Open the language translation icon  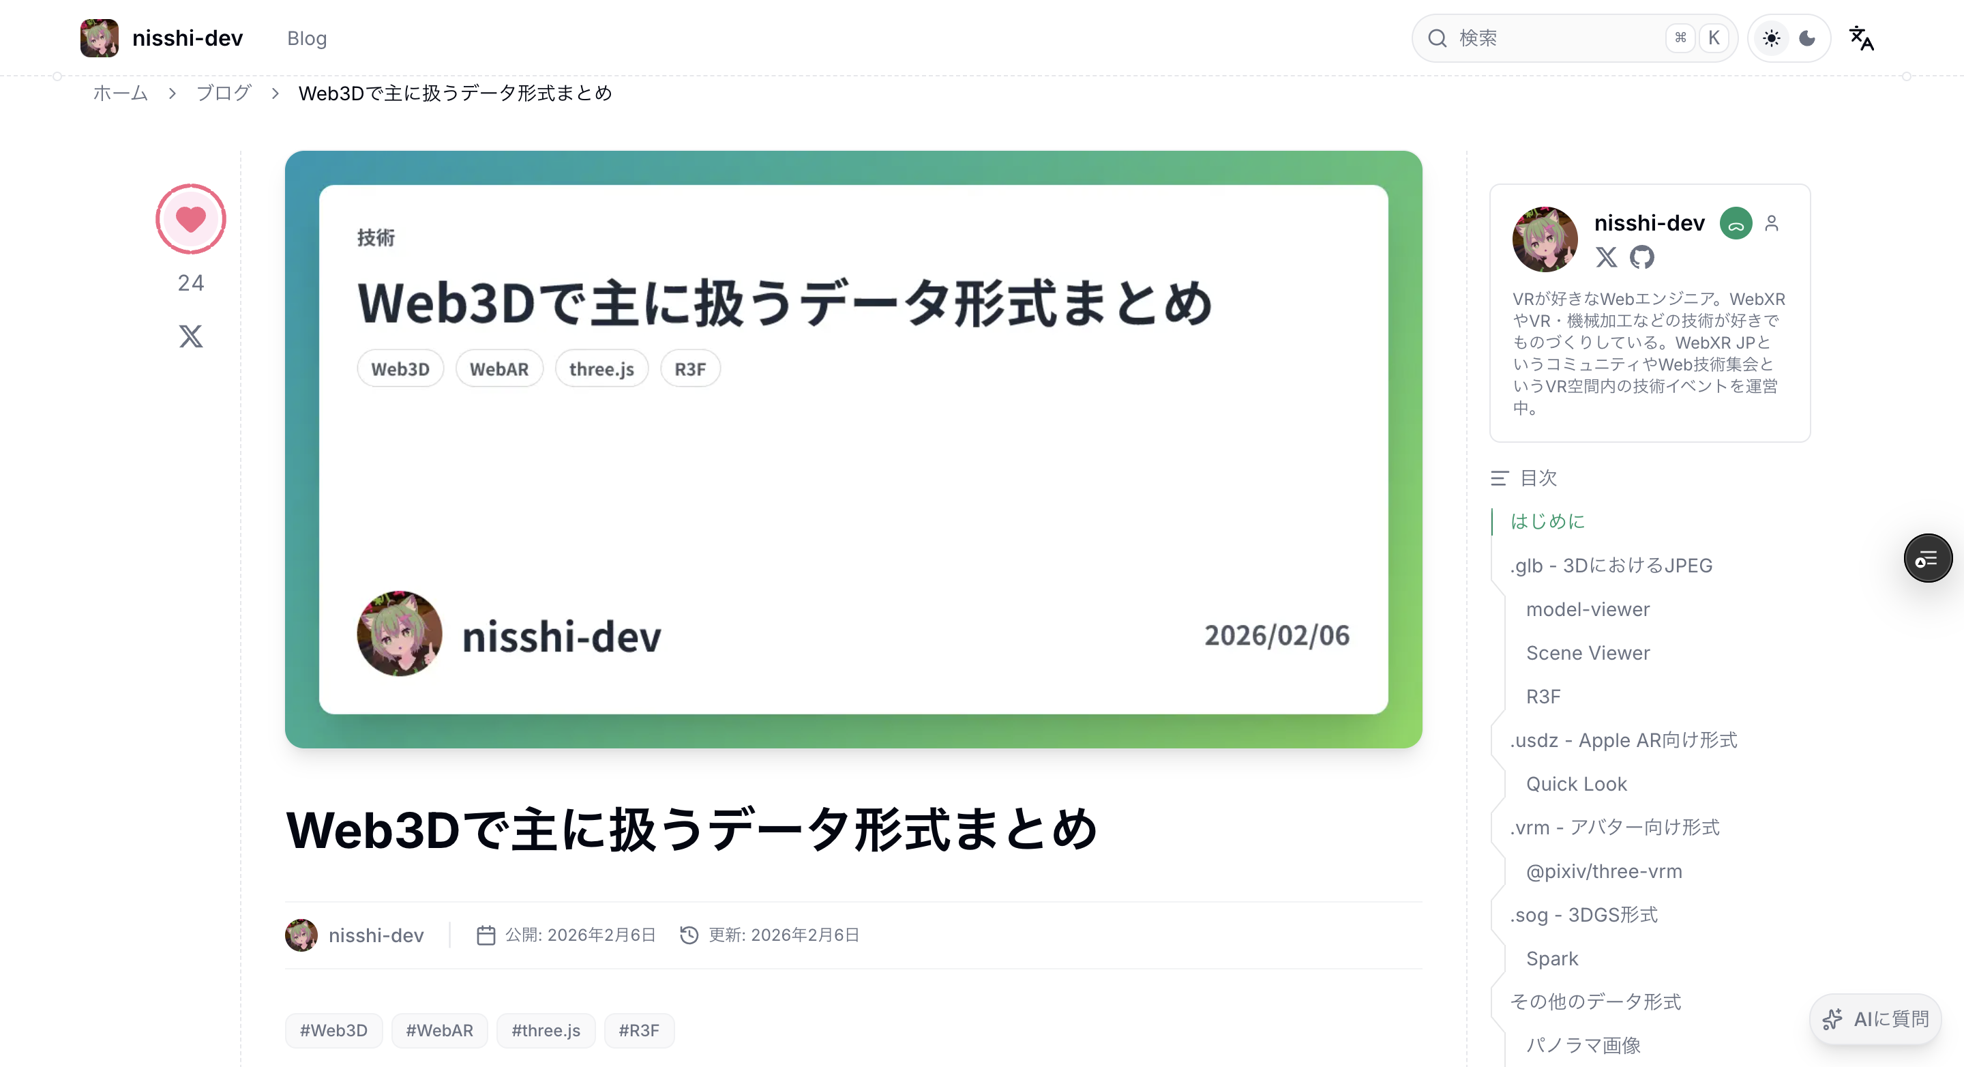click(x=1861, y=38)
